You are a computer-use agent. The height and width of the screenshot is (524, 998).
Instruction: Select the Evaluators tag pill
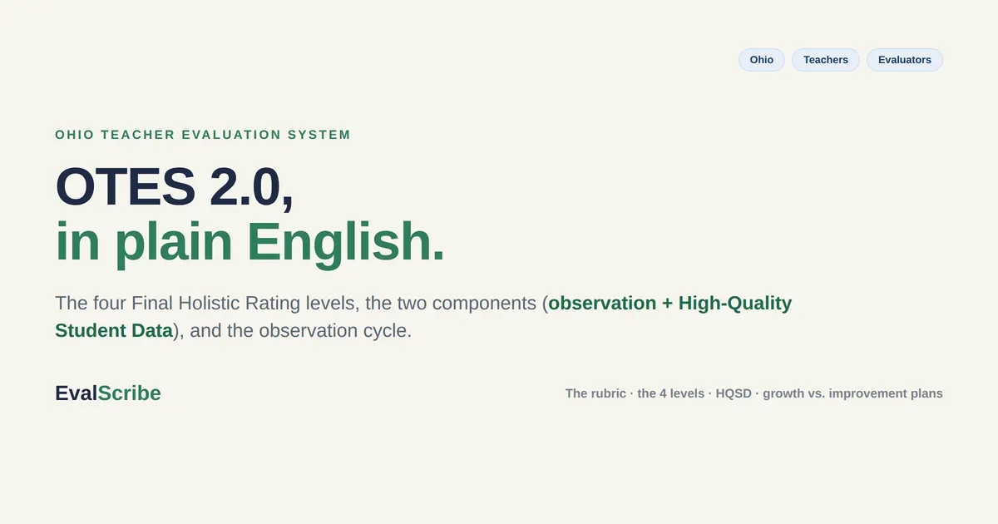905,60
